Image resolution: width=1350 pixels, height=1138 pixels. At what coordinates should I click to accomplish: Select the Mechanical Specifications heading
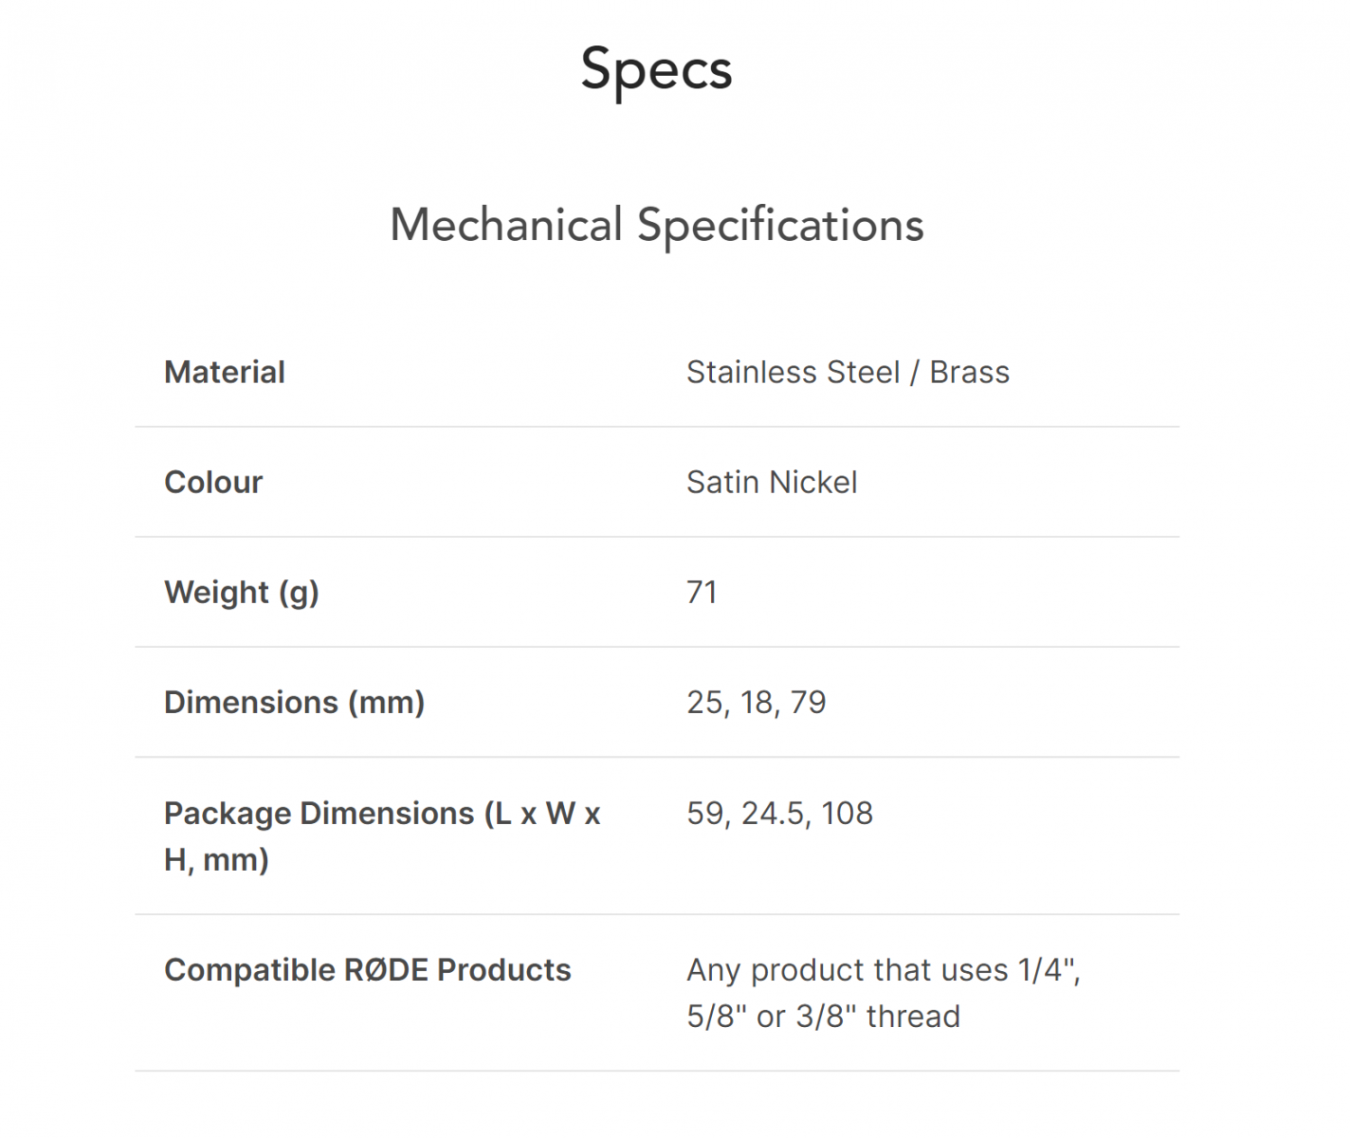[657, 226]
